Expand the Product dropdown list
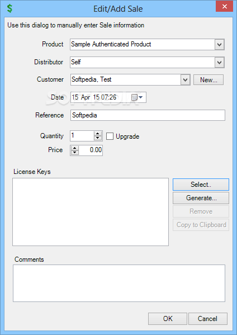Viewport: 237px width, 335px height. pos(219,44)
